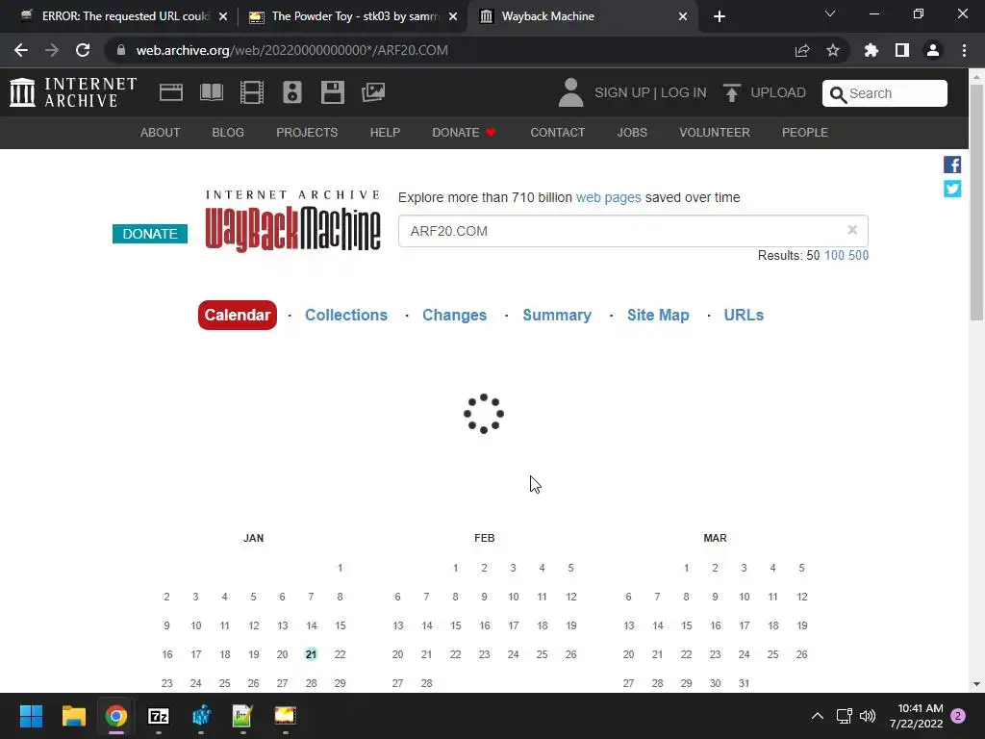985x739 pixels.
Task: Open the URLs view
Action: pyautogui.click(x=744, y=315)
